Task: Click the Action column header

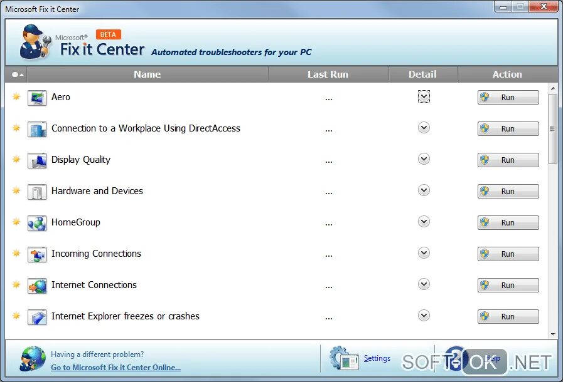Action: pos(507,75)
